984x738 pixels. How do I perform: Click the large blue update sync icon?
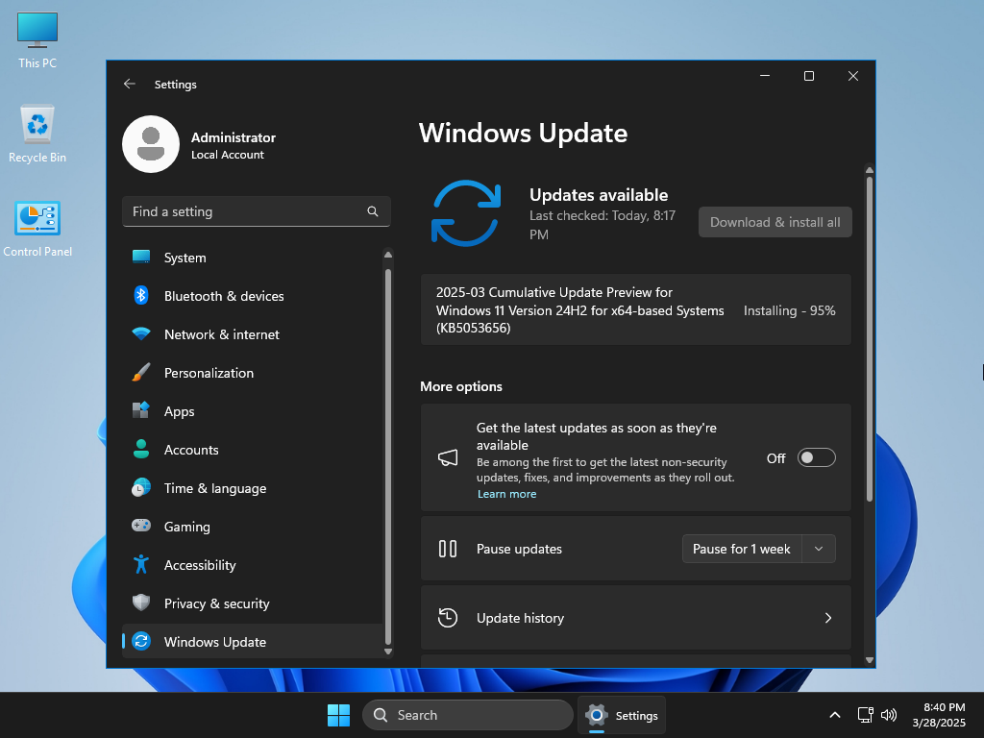pyautogui.click(x=466, y=213)
